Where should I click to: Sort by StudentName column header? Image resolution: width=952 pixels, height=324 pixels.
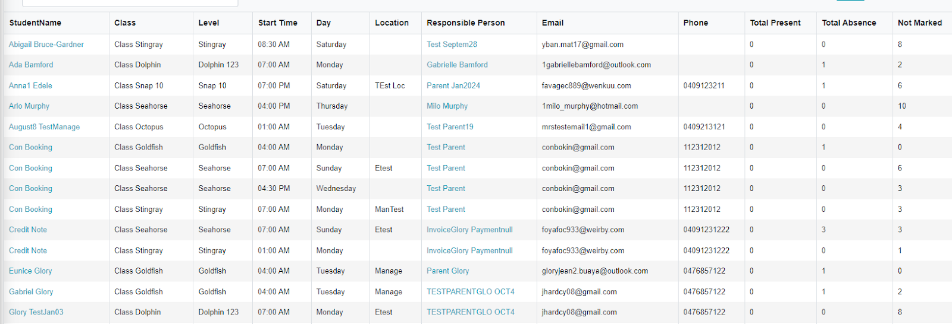[x=35, y=23]
